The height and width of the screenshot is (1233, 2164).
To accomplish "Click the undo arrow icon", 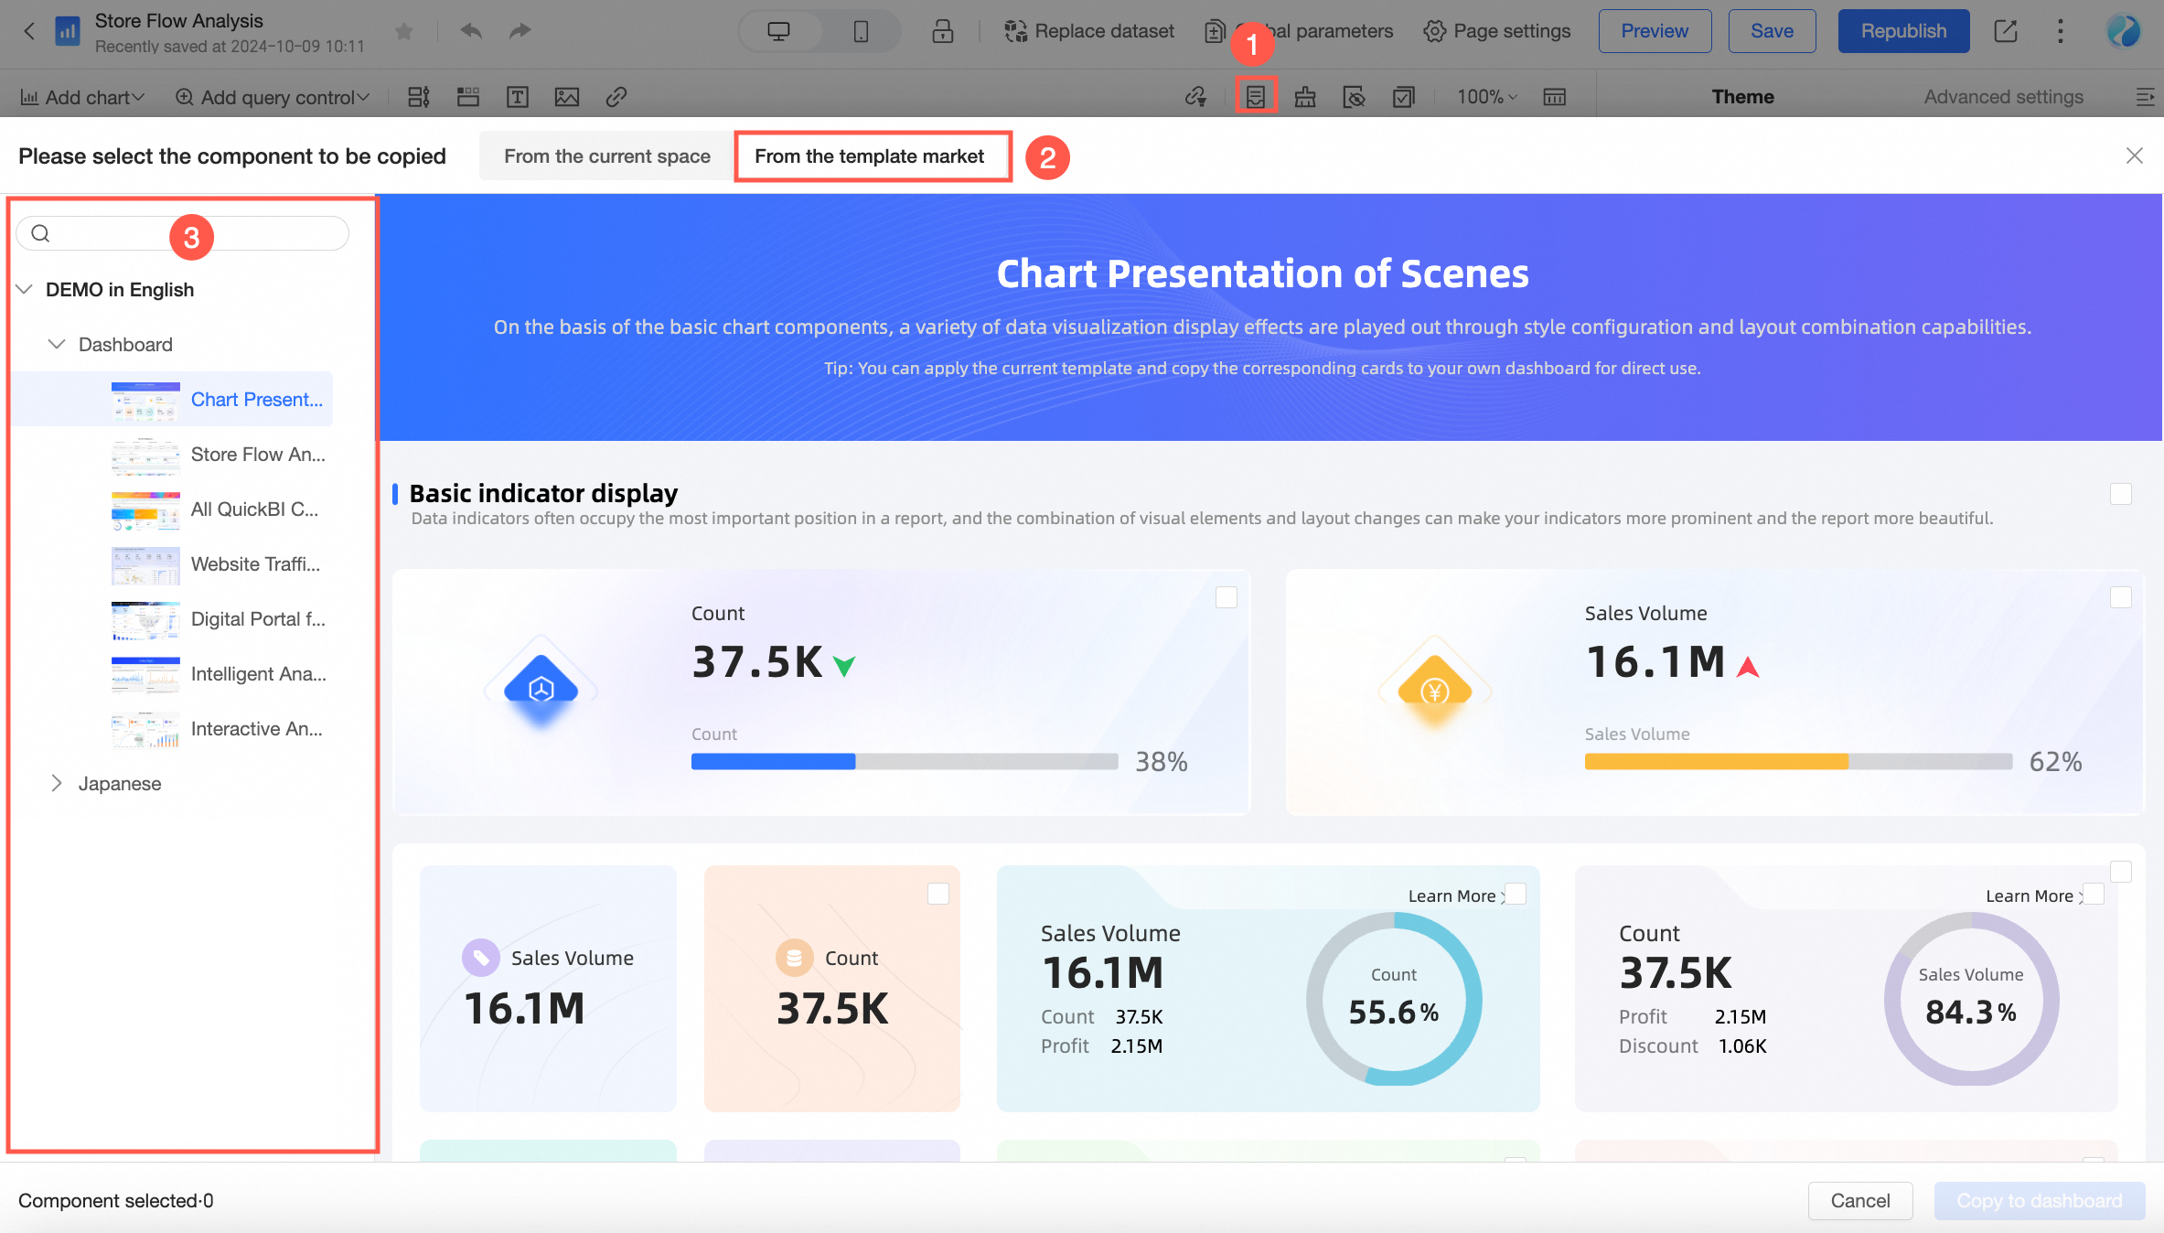I will click(471, 31).
